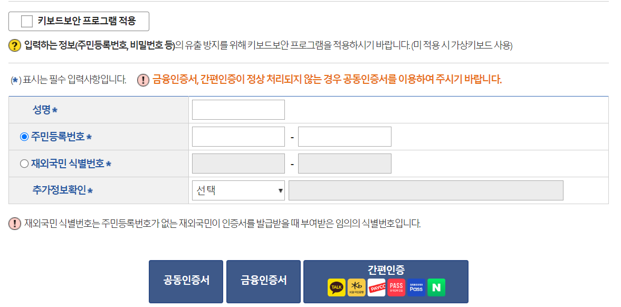Choose KB국민은행 authentication icon

tap(357, 286)
